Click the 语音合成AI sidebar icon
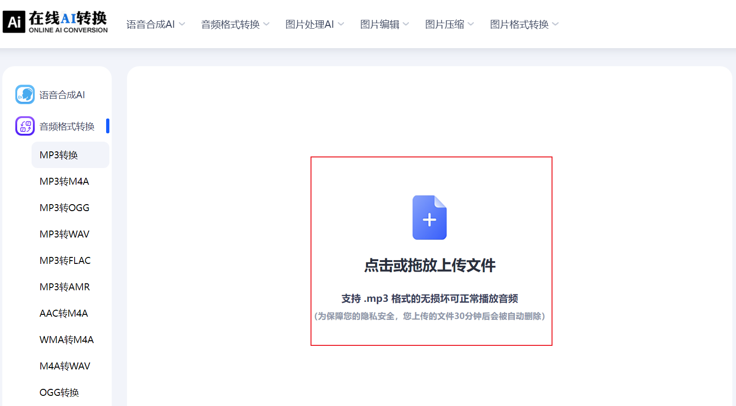 25,94
